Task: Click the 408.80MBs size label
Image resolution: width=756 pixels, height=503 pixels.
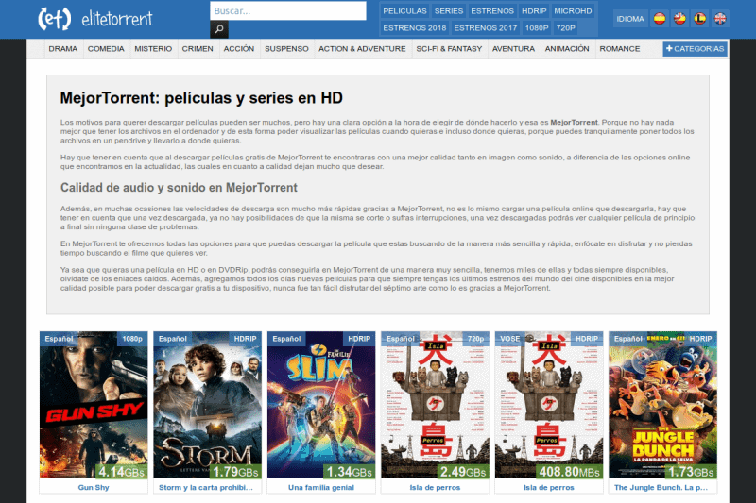Action: [x=569, y=472]
